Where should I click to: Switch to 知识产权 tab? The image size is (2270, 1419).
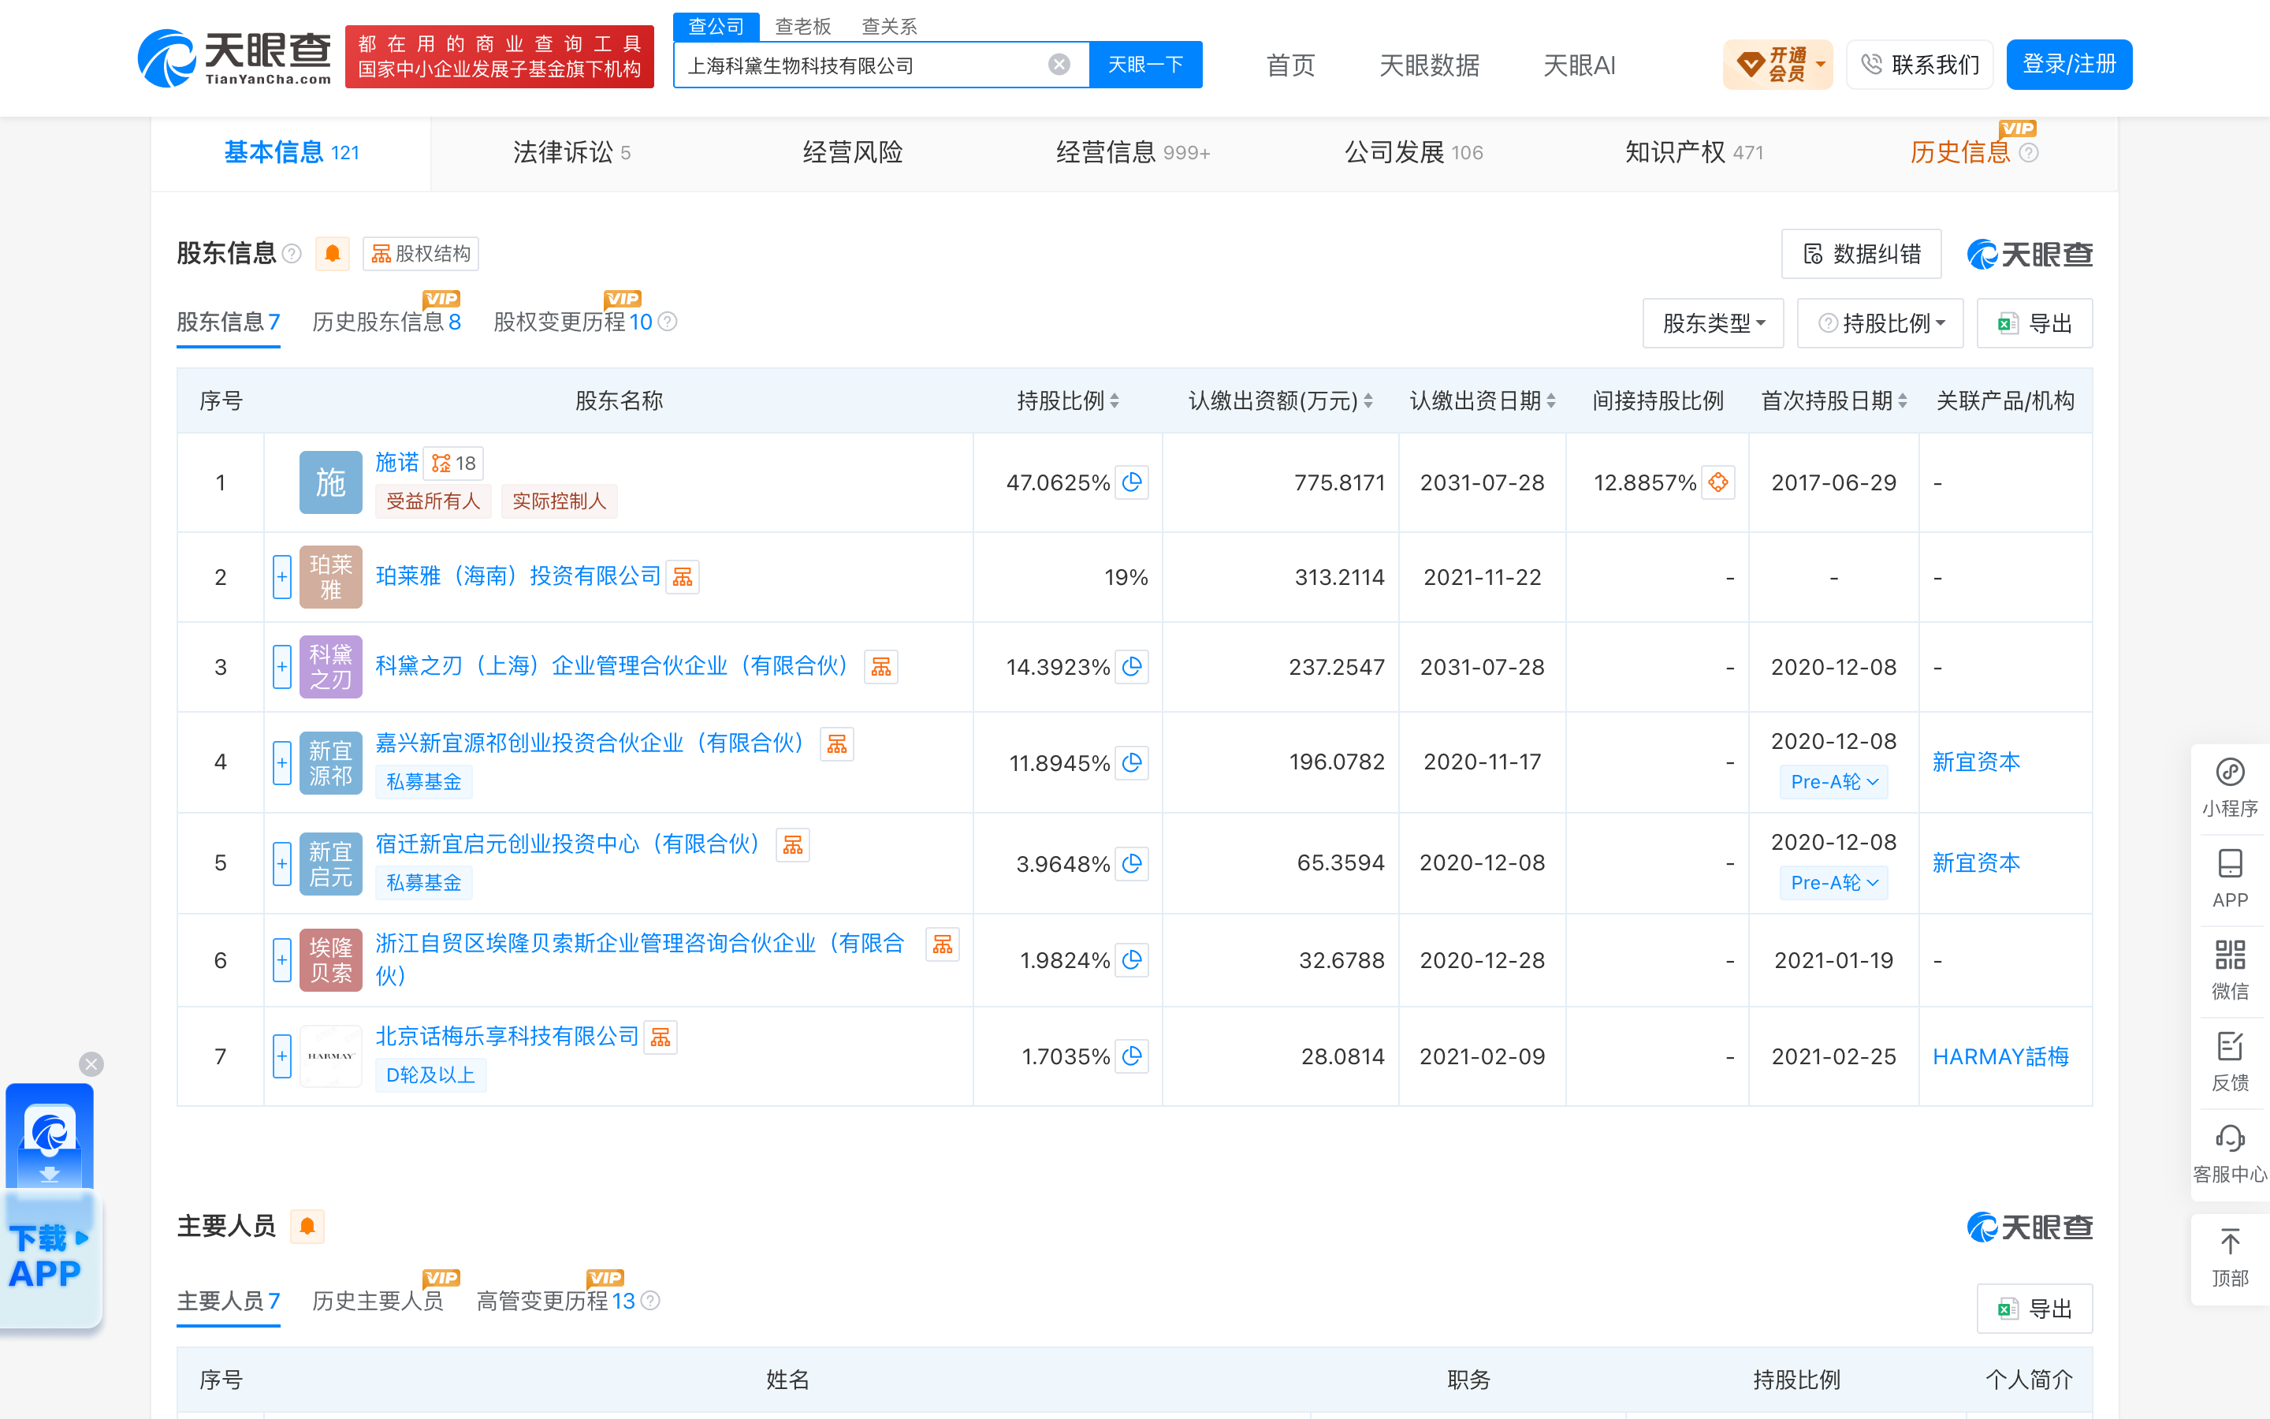[x=1694, y=152]
